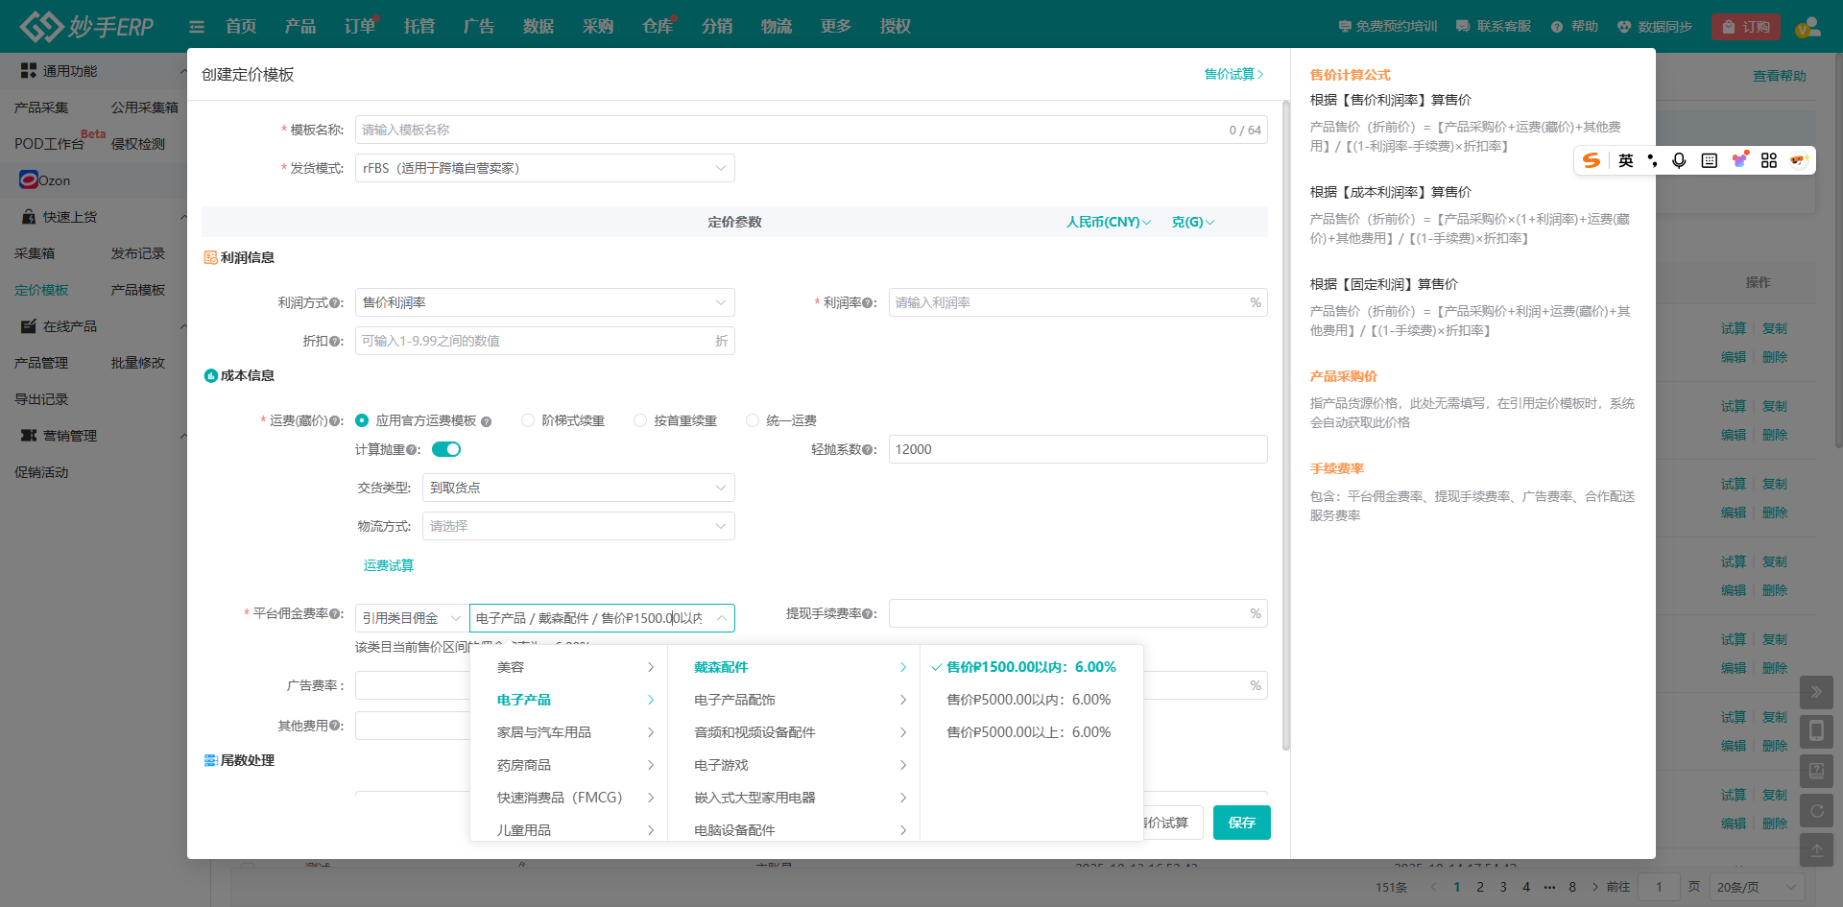
Task: Toggle the 计算抛重 switch
Action: click(x=446, y=449)
